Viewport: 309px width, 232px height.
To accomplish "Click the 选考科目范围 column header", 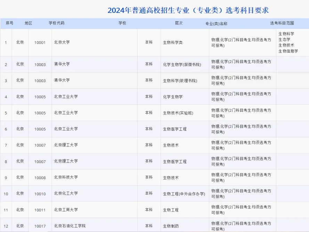I will (282, 23).
